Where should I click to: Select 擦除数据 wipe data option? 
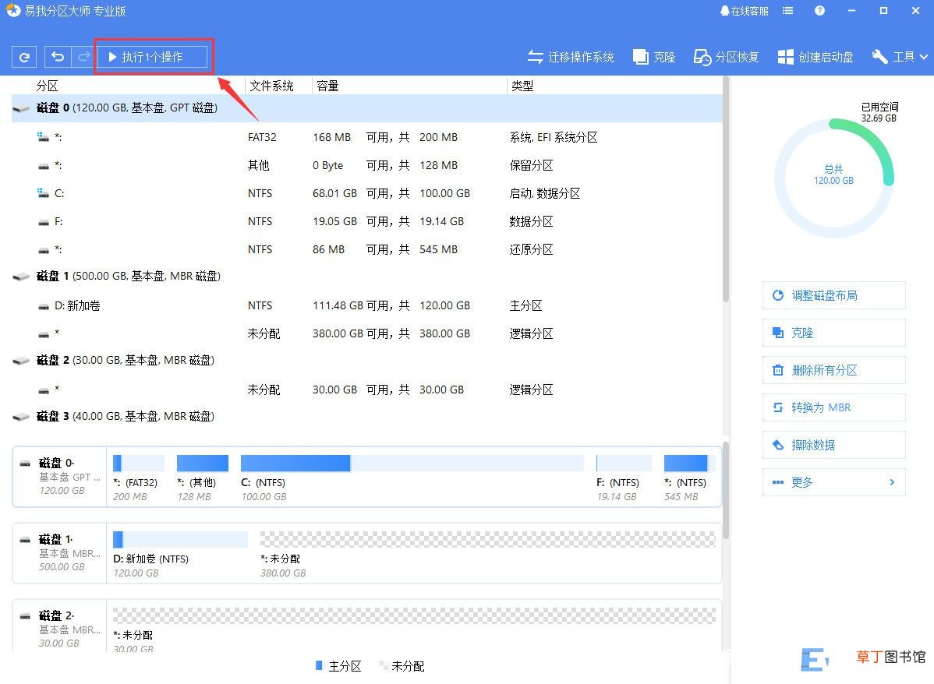833,445
